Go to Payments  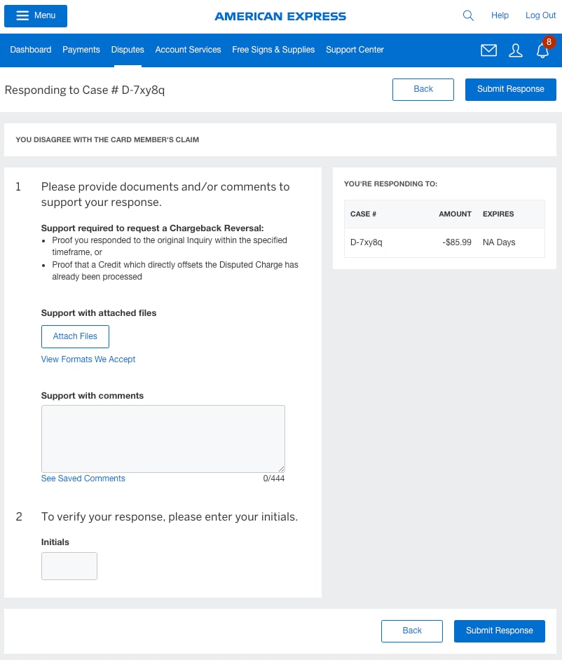tap(81, 50)
